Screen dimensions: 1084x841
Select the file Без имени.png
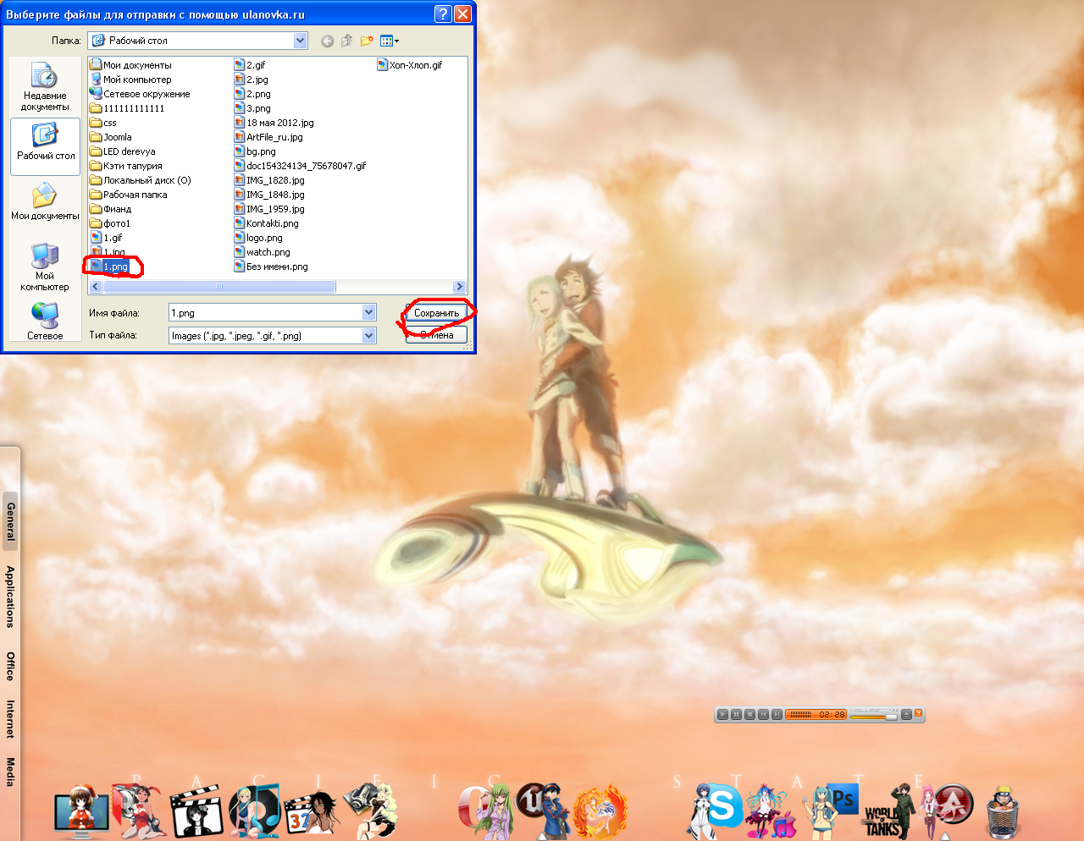coord(271,267)
